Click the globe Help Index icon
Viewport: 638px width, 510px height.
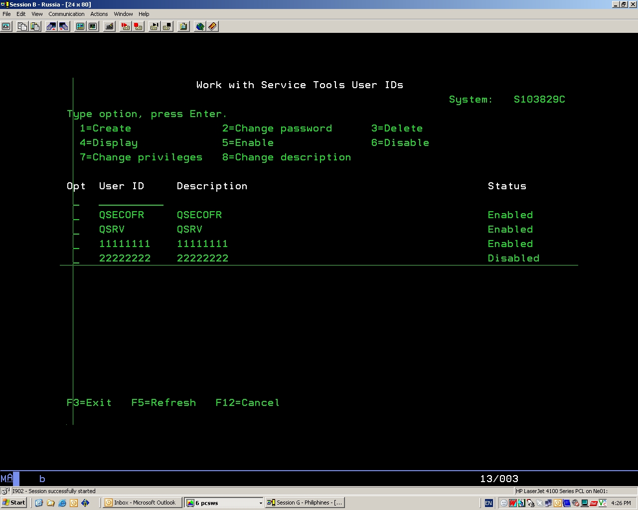coord(200,26)
